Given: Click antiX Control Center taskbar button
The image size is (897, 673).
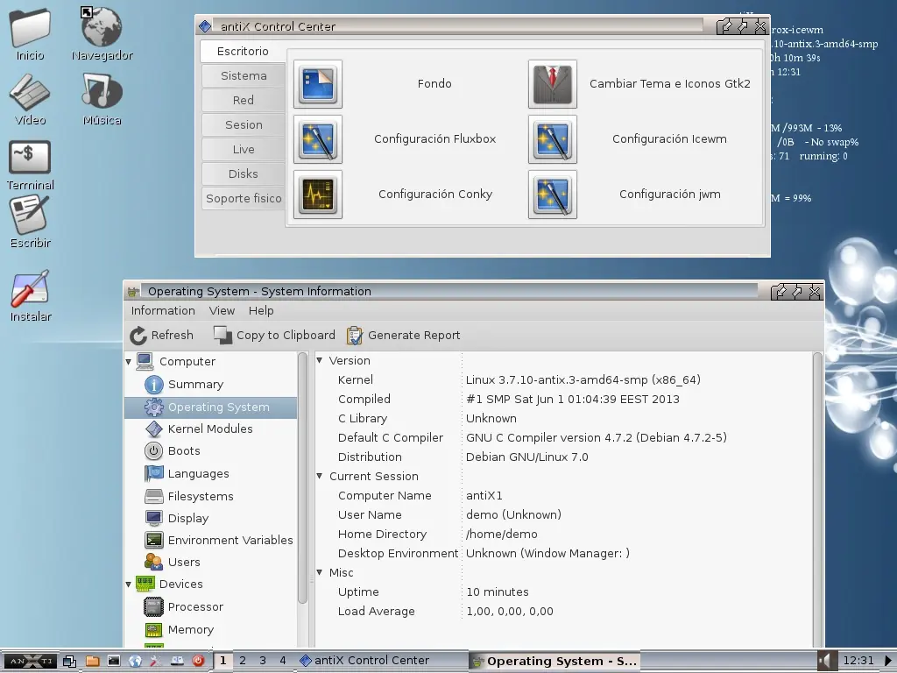Looking at the screenshot, I should (381, 661).
